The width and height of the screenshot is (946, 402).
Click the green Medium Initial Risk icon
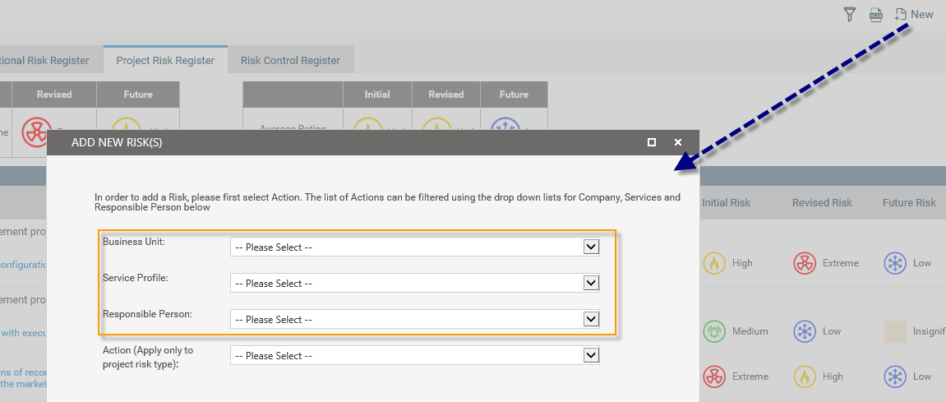[x=714, y=331]
